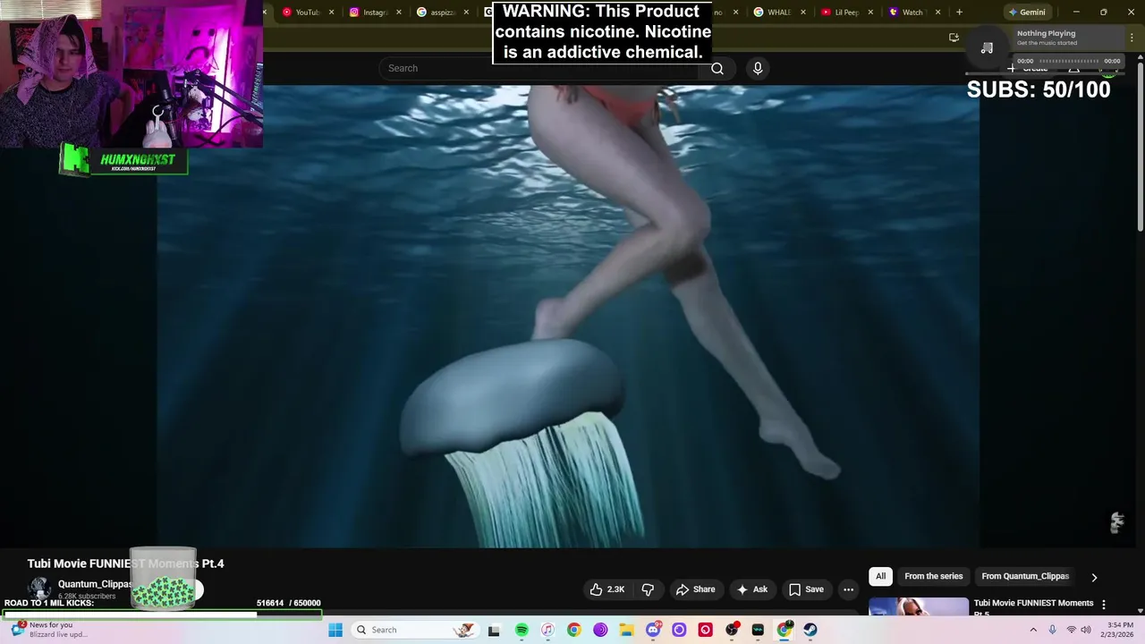Open Spotify from the taskbar

[x=522, y=630]
